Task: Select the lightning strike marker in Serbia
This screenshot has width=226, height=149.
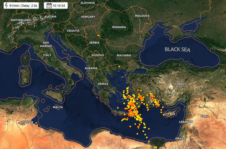Action: click(98, 35)
